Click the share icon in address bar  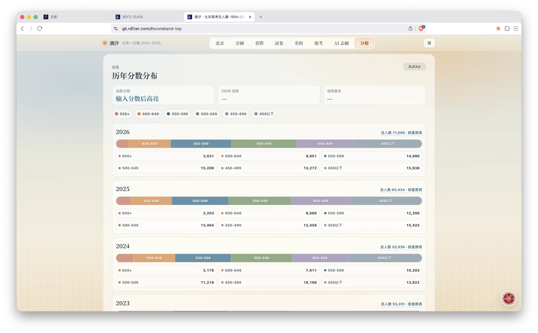tap(410, 28)
